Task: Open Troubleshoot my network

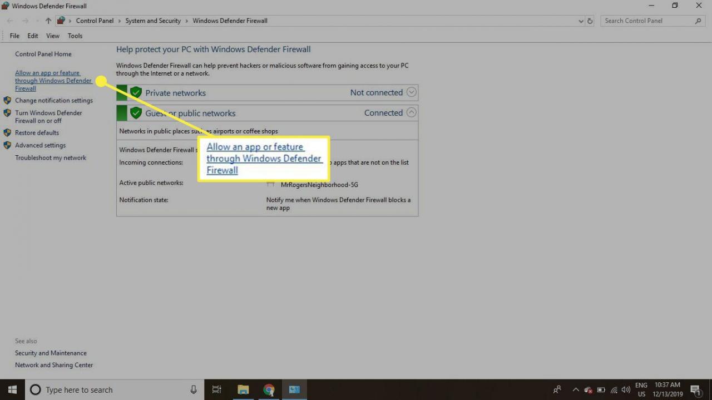Action: 51,158
